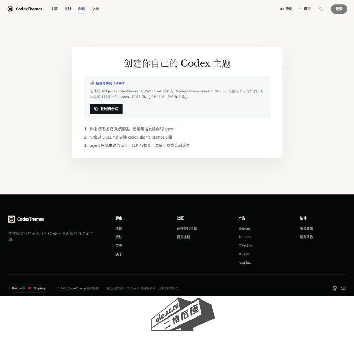Open the 皮肤 nav item

(68, 9)
